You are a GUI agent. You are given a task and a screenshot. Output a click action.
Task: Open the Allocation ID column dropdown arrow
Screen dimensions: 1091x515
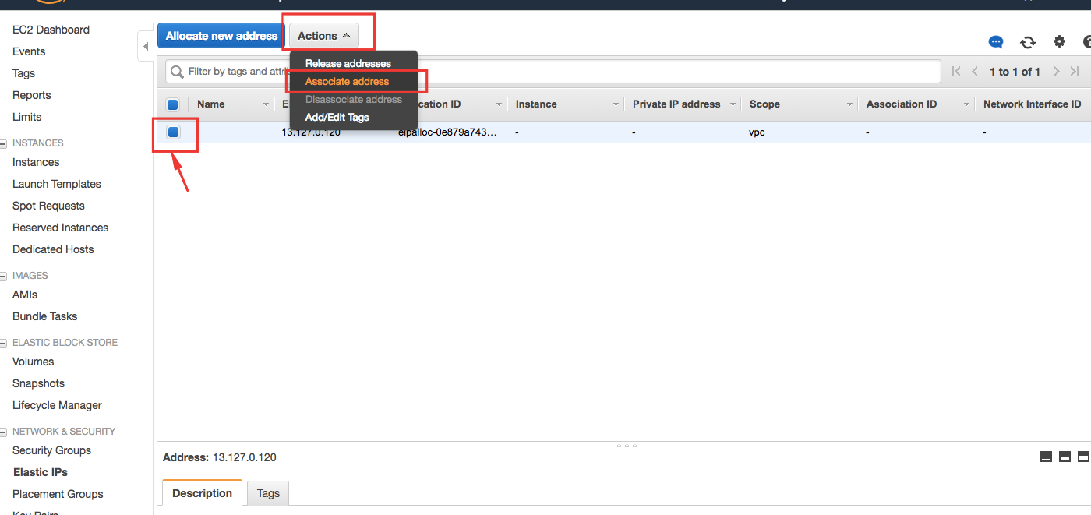499,104
